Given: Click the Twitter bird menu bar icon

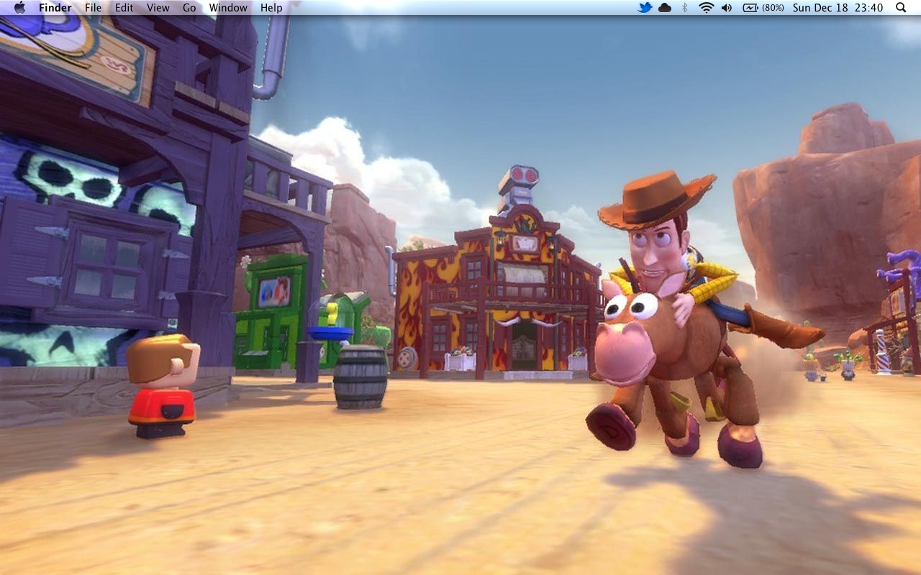Looking at the screenshot, I should [x=645, y=8].
